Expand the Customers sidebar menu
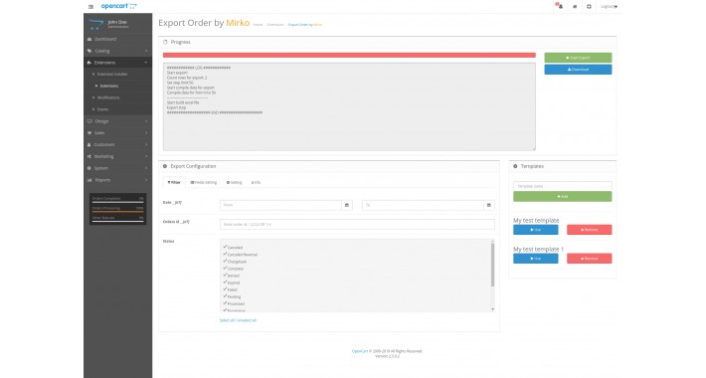The width and height of the screenshot is (706, 378). pos(118,144)
